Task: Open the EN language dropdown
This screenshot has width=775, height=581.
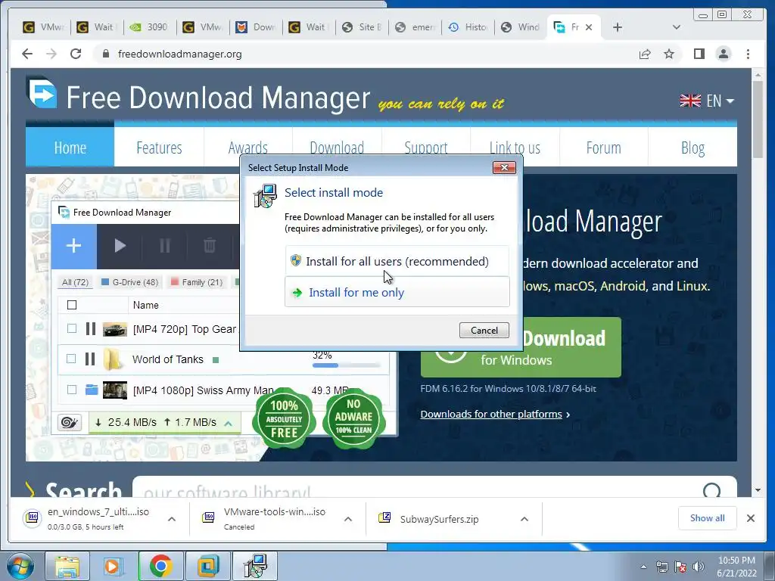Action: (x=707, y=101)
